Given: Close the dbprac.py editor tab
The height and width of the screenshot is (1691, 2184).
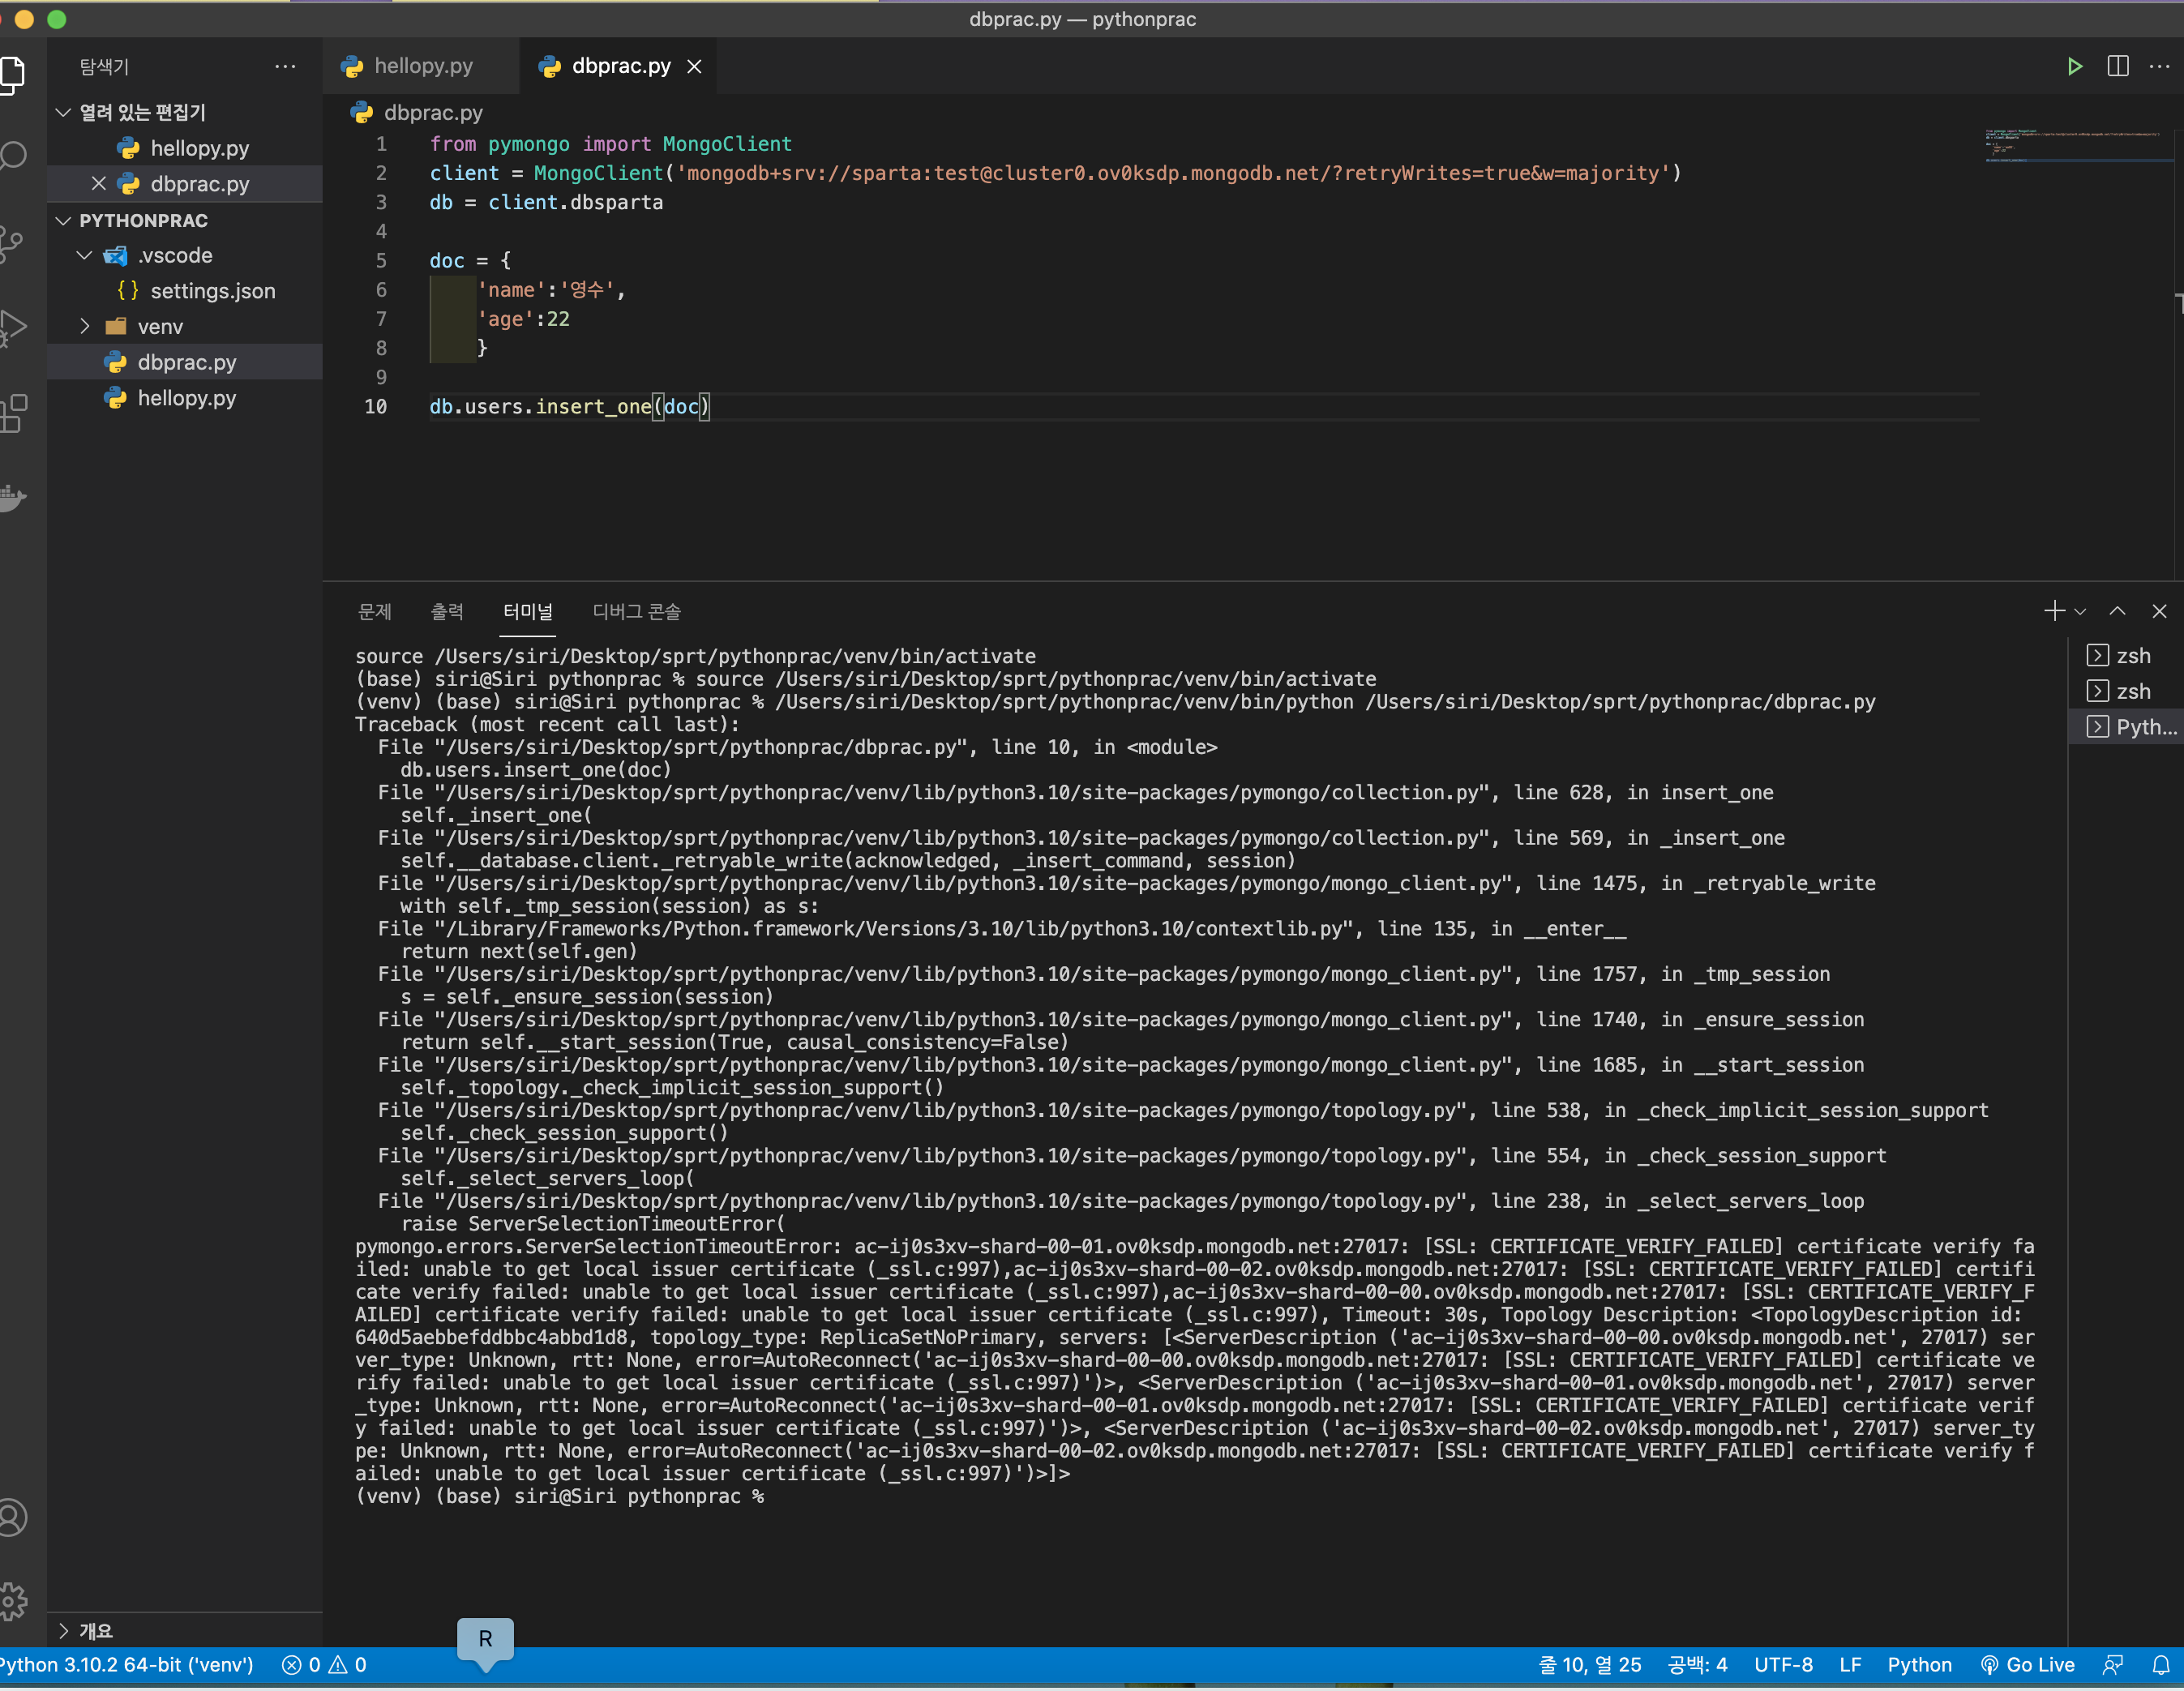Looking at the screenshot, I should 694,67.
